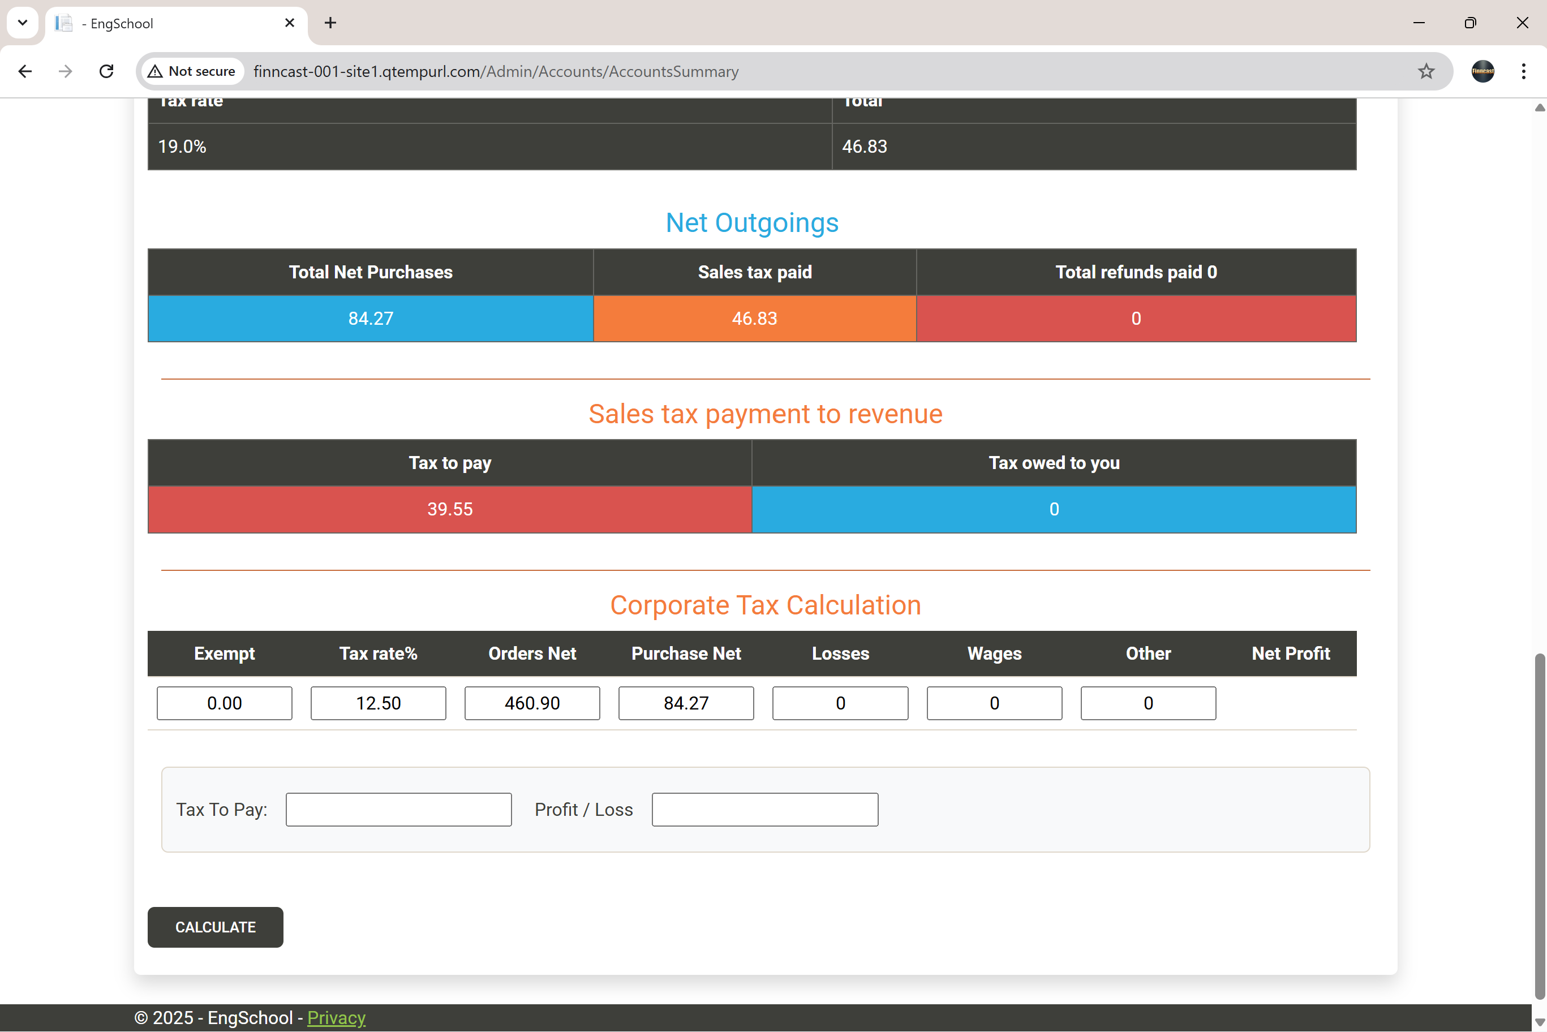Screen dimensions: 1547x1032
Task: Click the Profit / Loss textbox
Action: 764,810
